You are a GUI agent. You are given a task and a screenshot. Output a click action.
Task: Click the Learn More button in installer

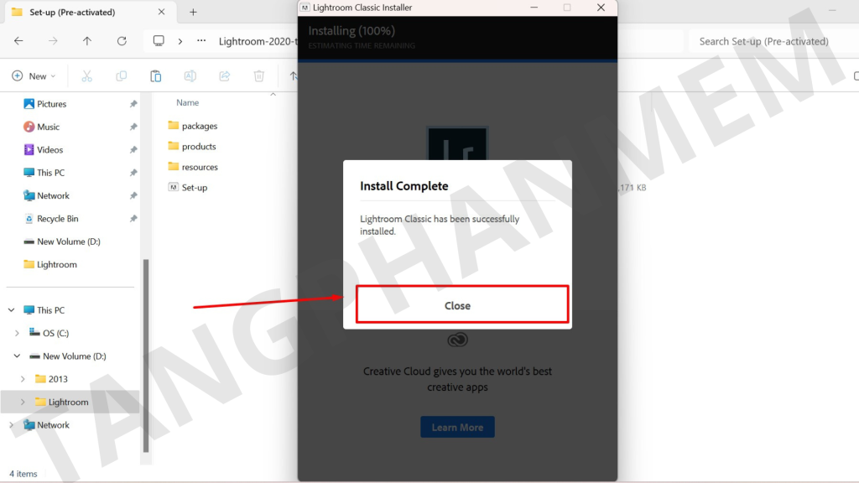point(457,427)
